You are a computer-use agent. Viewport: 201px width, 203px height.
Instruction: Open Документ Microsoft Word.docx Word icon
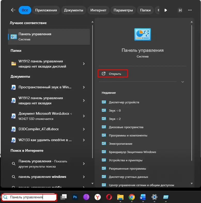coord(13,116)
